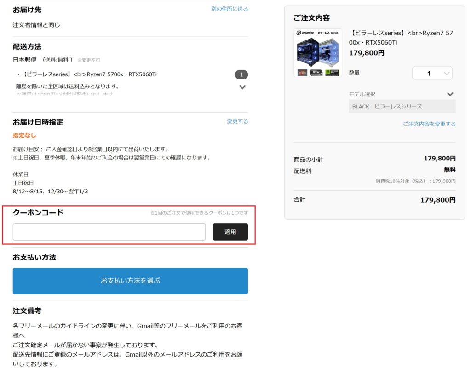
Task: Select the BLACK ピラーレスシリーズ model field
Action: coord(402,106)
